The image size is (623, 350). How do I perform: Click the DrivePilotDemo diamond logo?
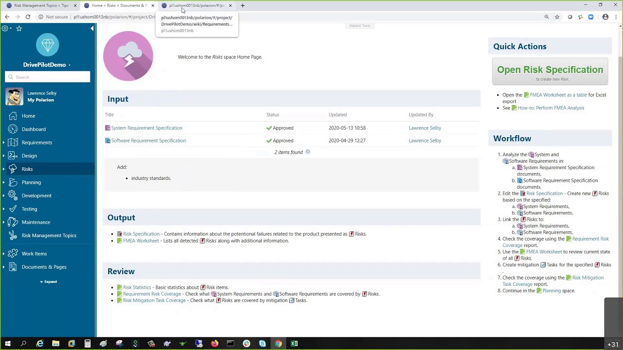pyautogui.click(x=48, y=46)
